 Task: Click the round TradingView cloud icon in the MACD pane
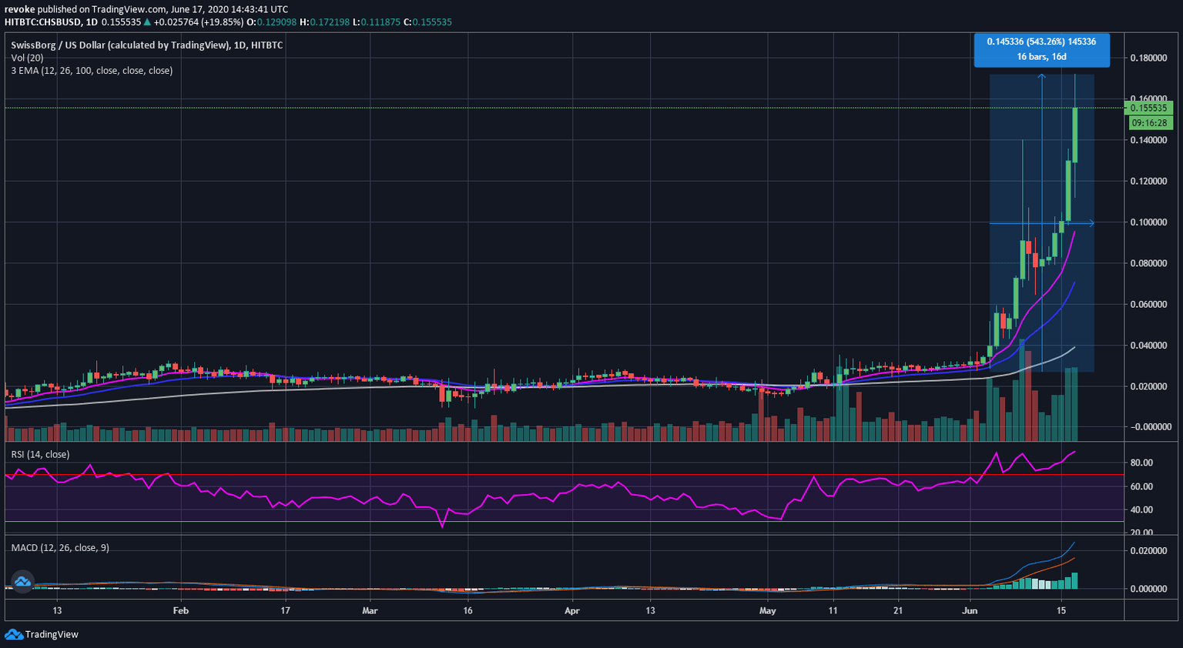click(x=22, y=582)
